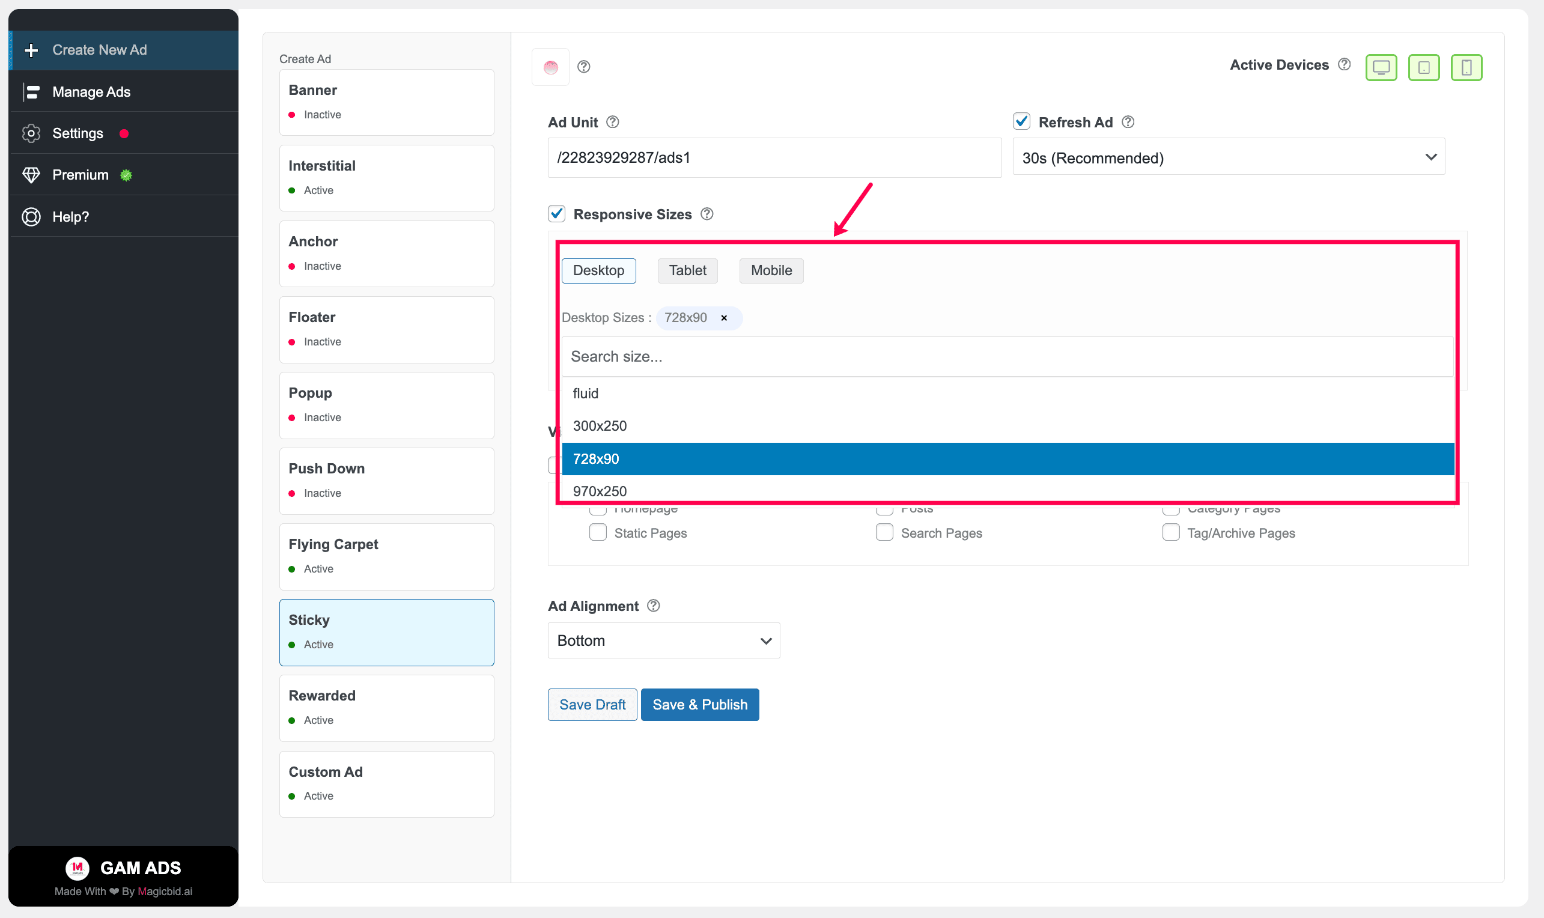Choose 970x250 from the size list
This screenshot has height=918, width=1544.
click(1008, 491)
